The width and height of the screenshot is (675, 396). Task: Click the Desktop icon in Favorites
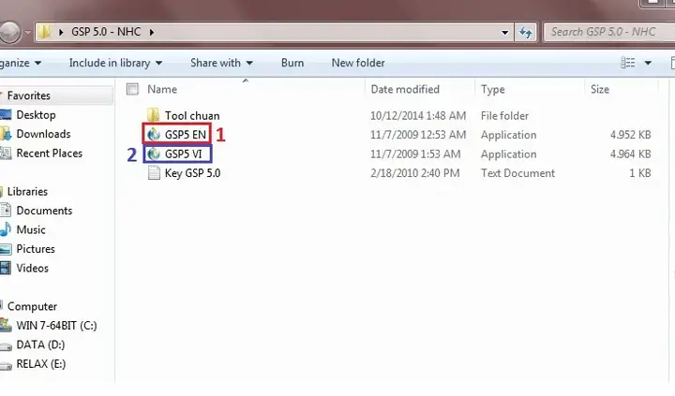point(6,115)
